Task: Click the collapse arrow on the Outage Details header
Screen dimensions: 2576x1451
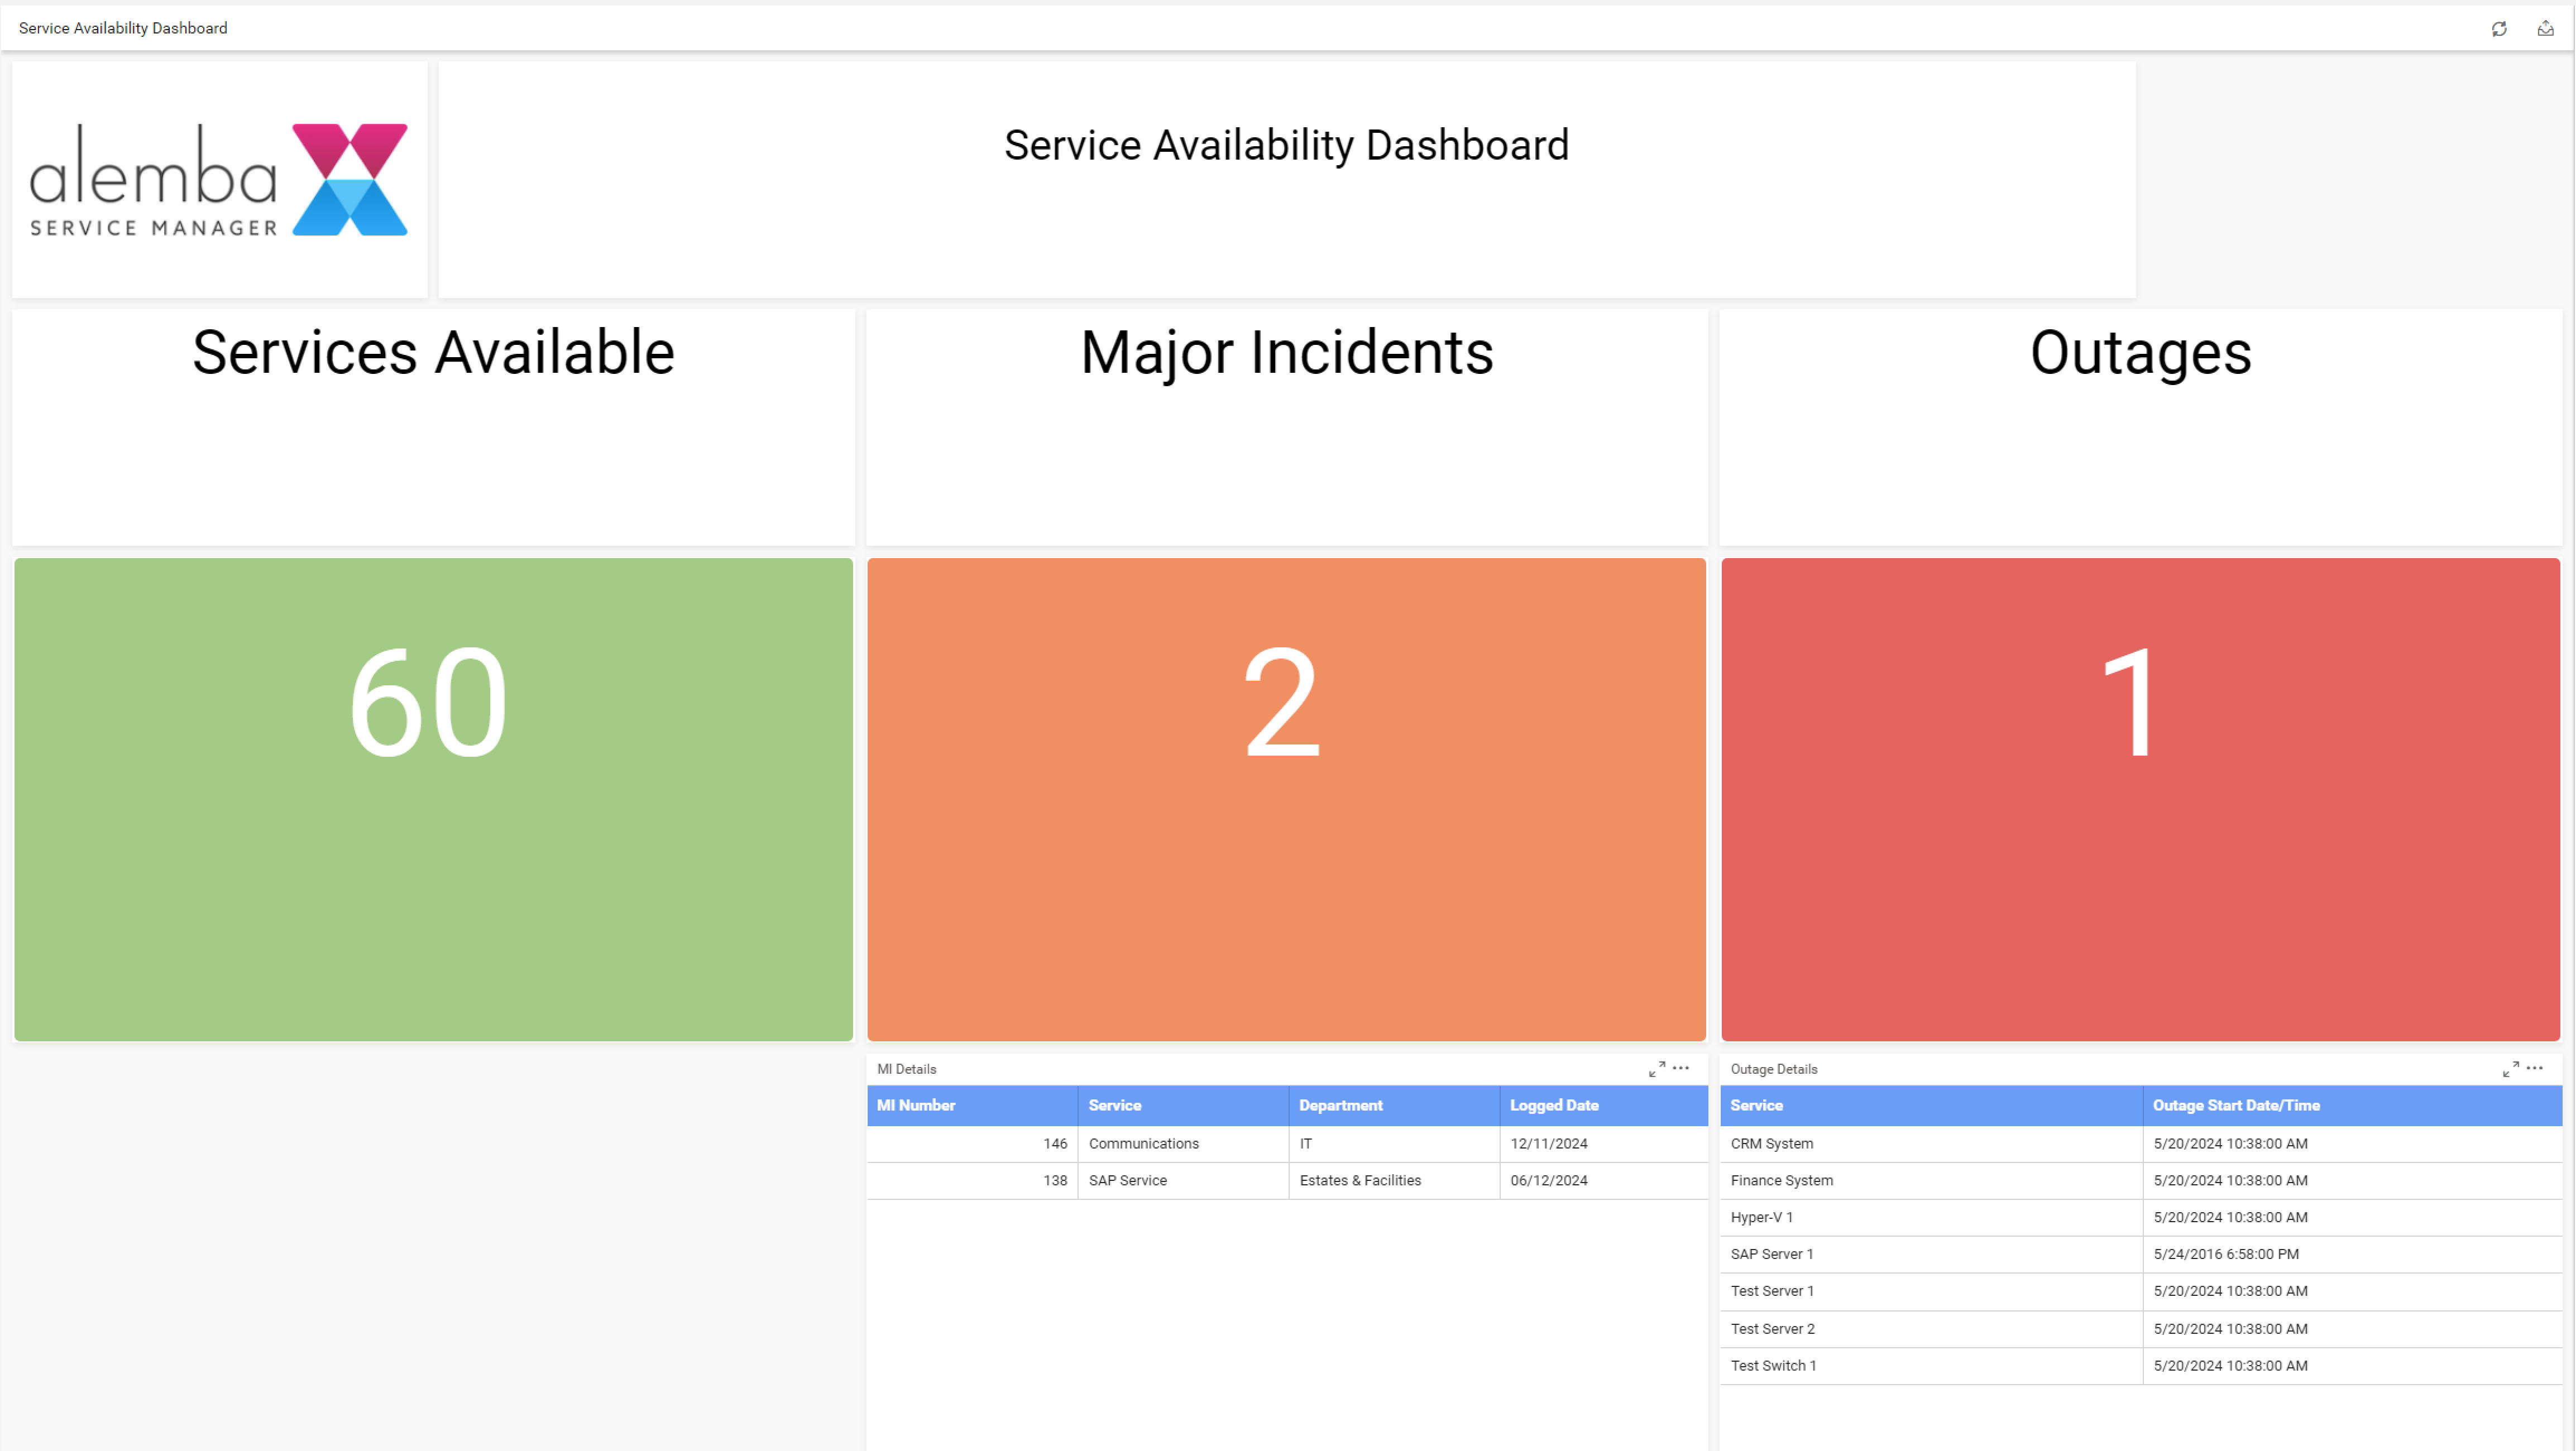Action: point(2512,1068)
